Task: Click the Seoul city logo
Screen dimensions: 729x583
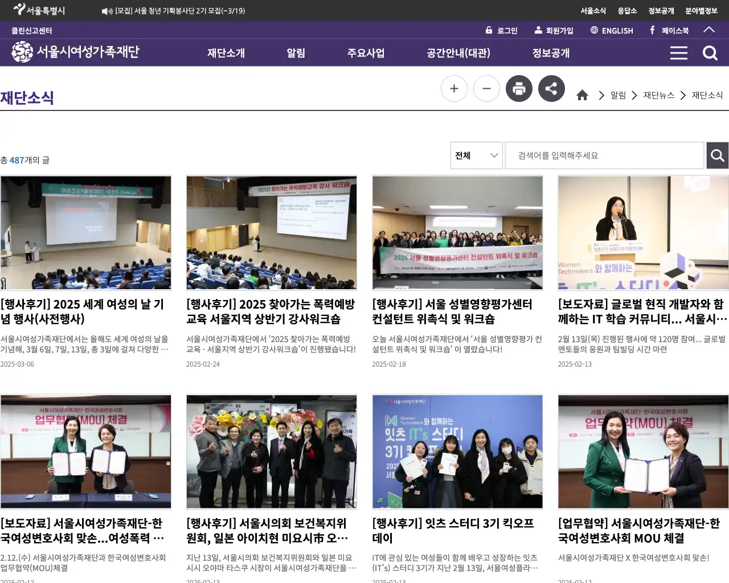Action: coord(39,10)
